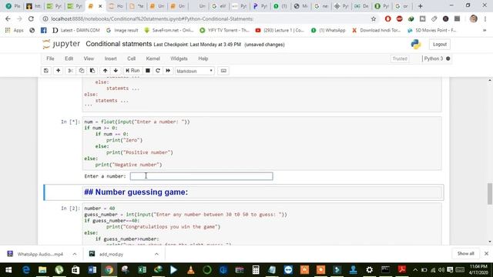493x277 pixels.
Task: Open the Kernel menu
Action: pos(153,58)
